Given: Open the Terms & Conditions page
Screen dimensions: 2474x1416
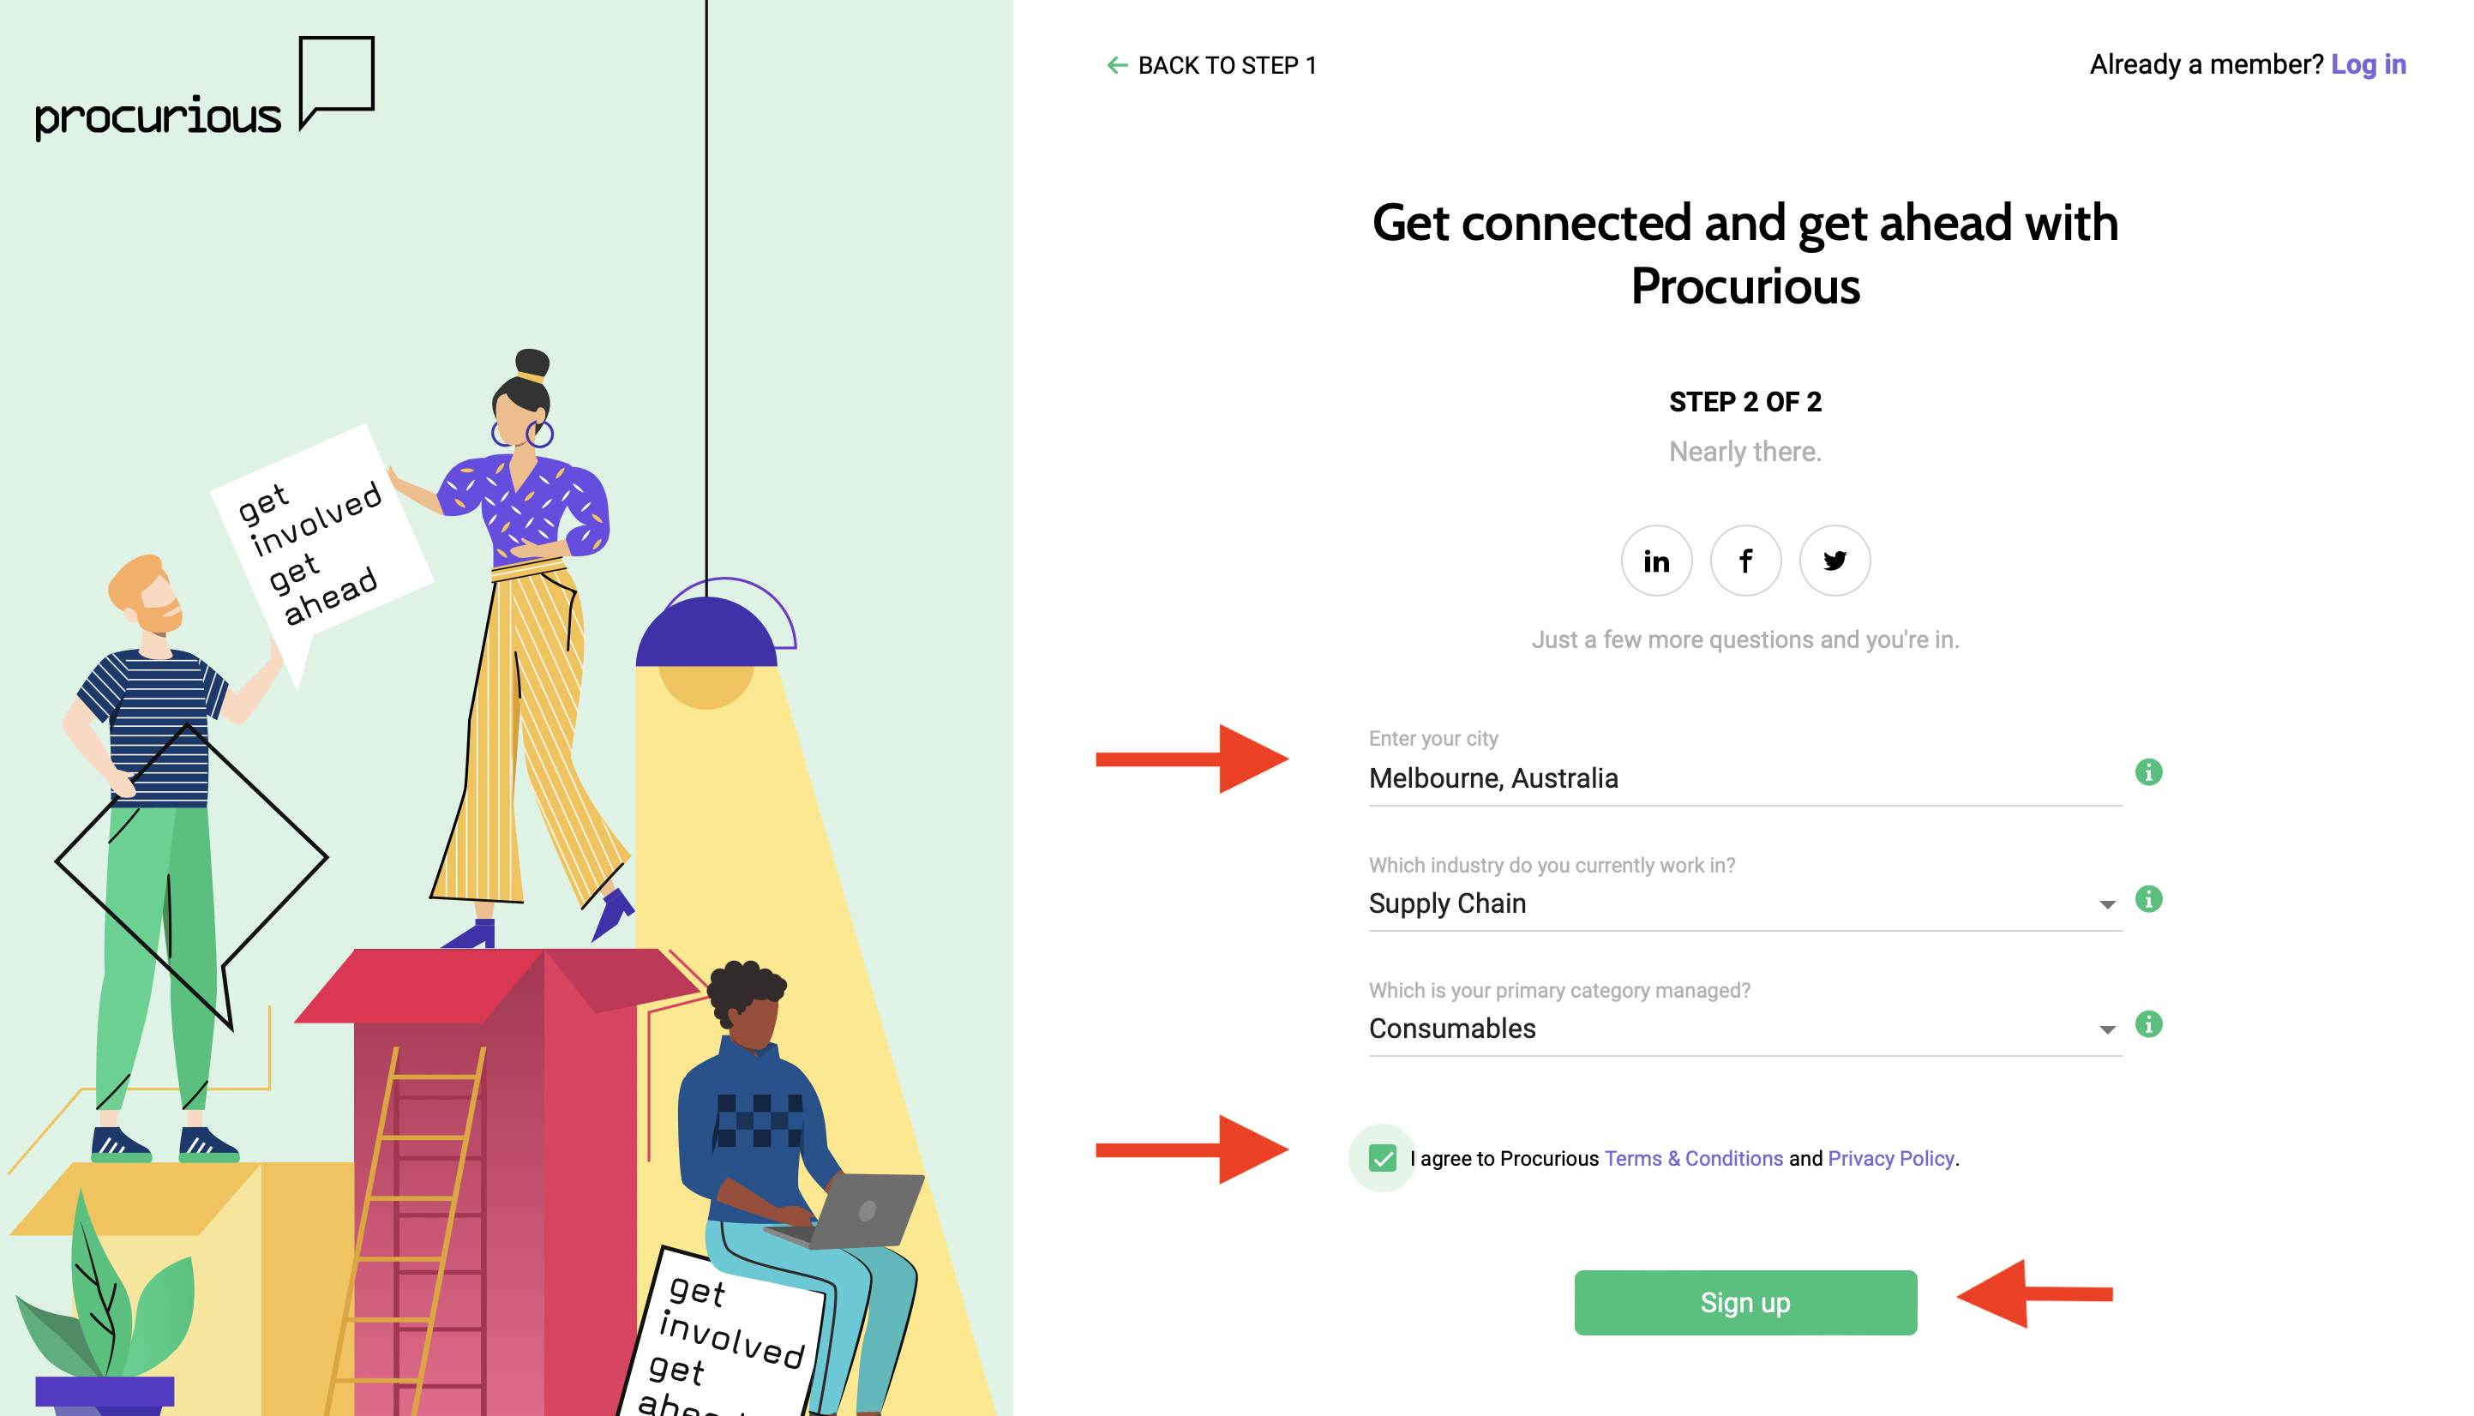Looking at the screenshot, I should [x=1694, y=1158].
